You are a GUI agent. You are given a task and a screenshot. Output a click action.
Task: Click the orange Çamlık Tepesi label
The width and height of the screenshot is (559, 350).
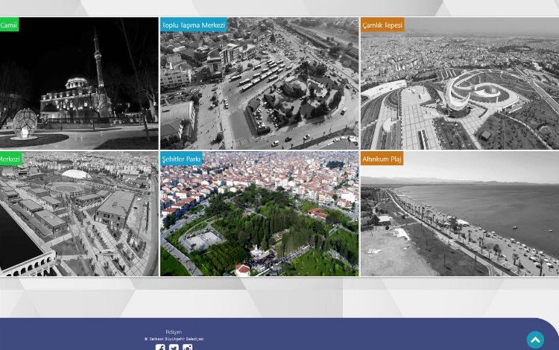point(382,25)
